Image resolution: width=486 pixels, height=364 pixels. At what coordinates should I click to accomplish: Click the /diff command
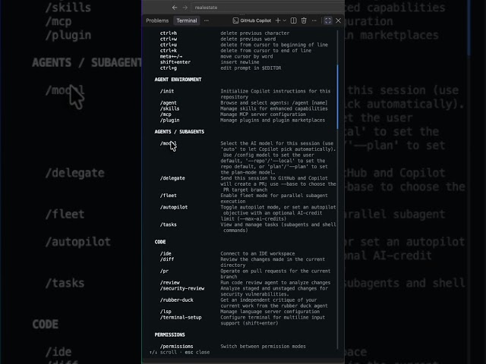tap(167, 259)
